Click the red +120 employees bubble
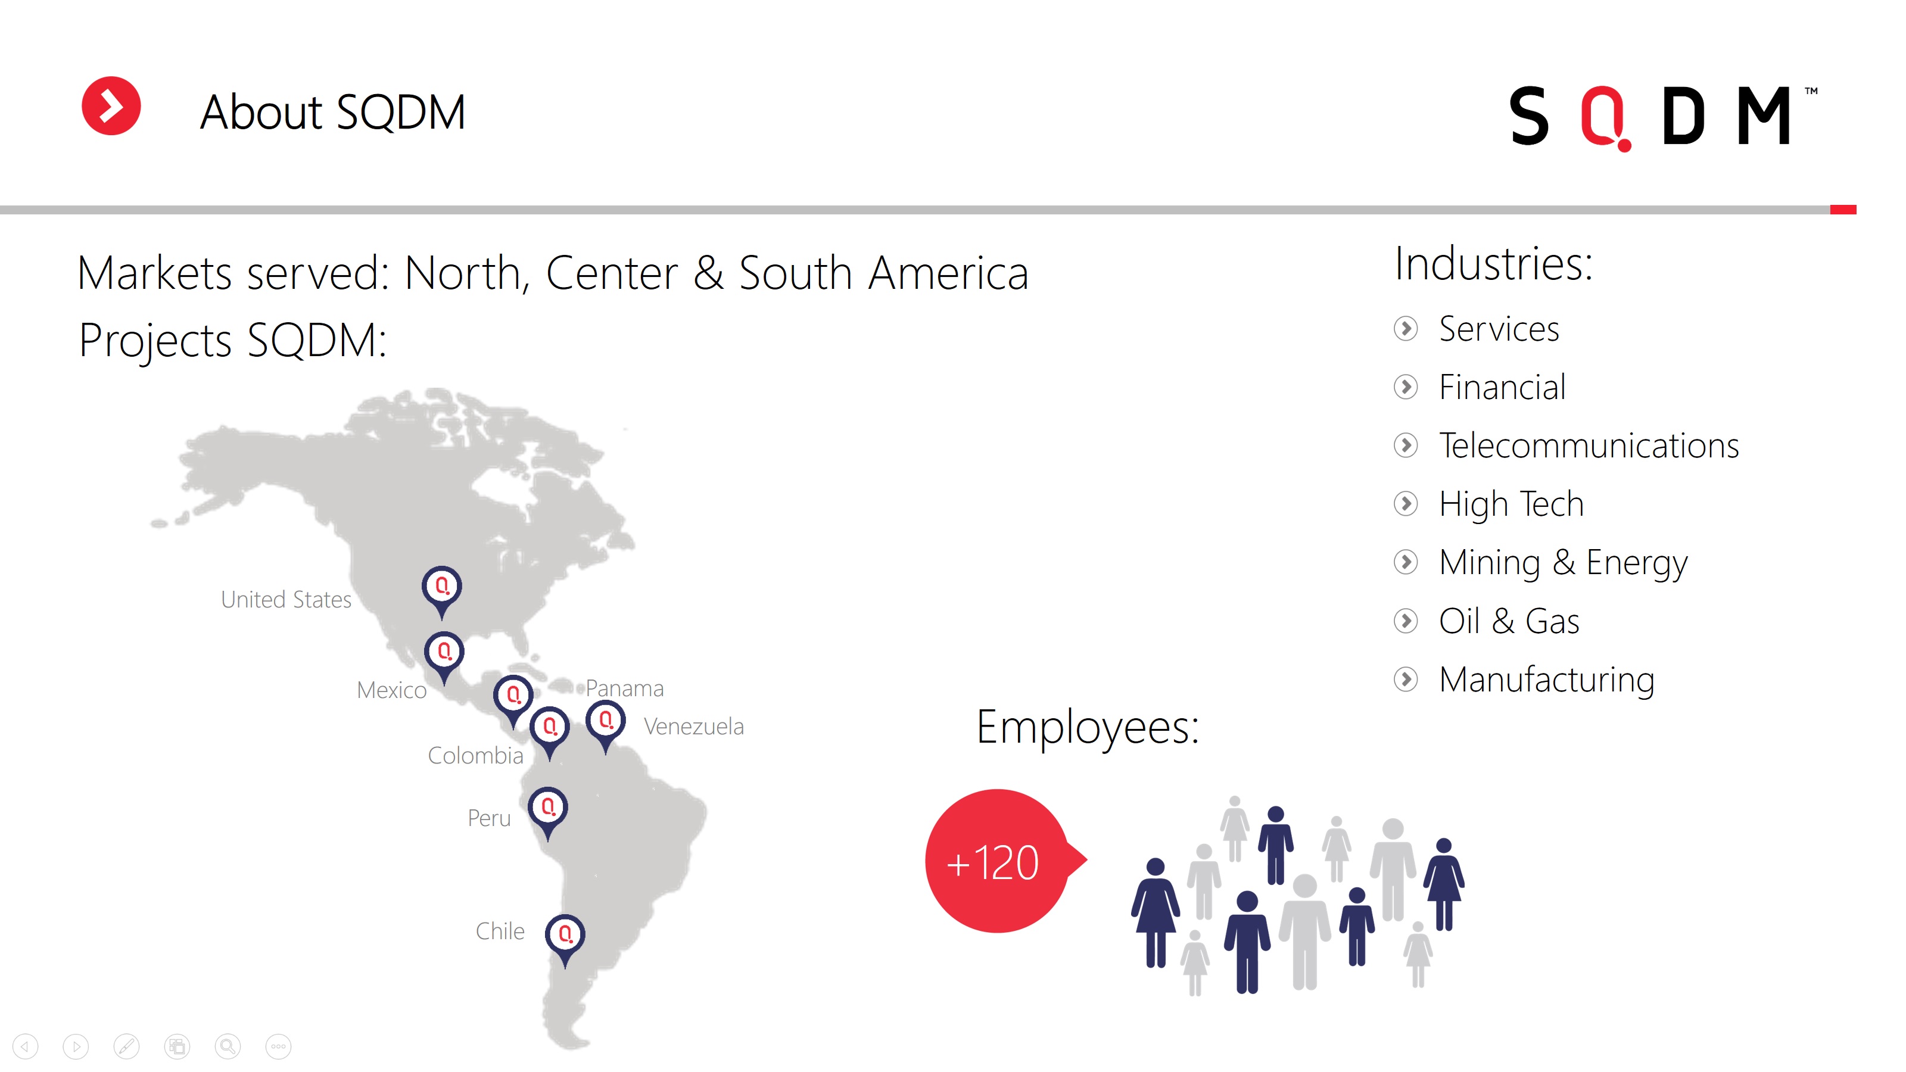 pyautogui.click(x=996, y=861)
